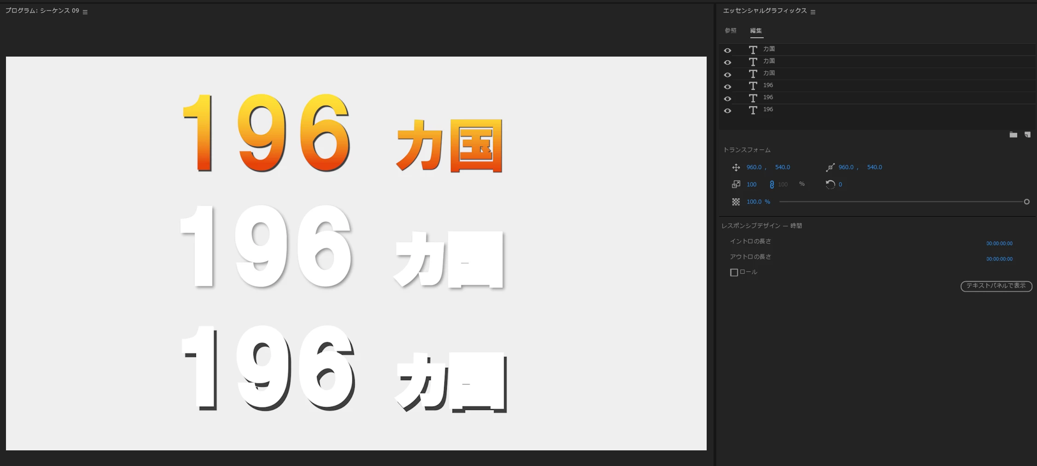
Task: Click the エッセンシャルグラフィックス panel title
Action: [x=765, y=11]
